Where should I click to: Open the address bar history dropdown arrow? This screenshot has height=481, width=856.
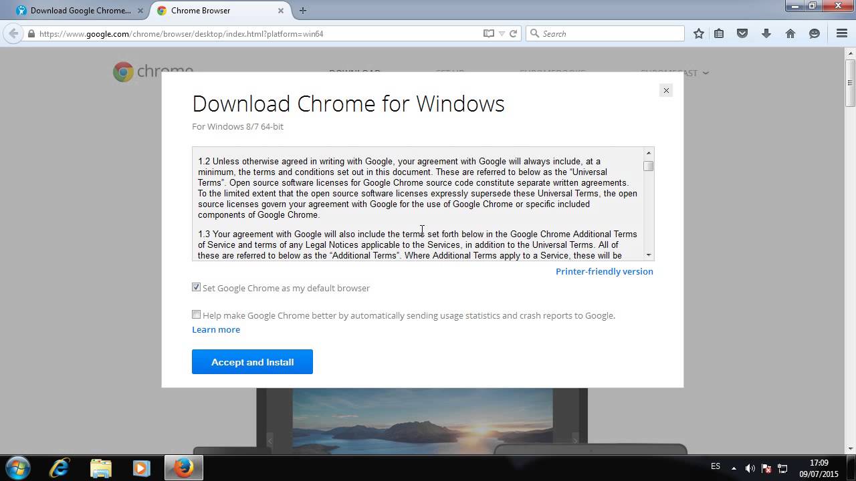[502, 33]
